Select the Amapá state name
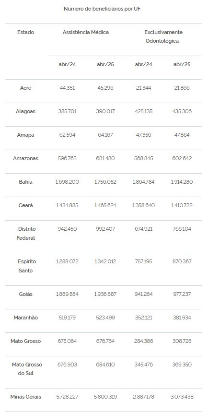208x412 pixels. coord(26,135)
